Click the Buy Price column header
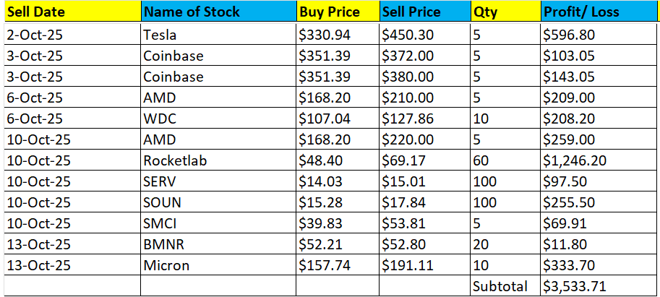 pos(337,12)
